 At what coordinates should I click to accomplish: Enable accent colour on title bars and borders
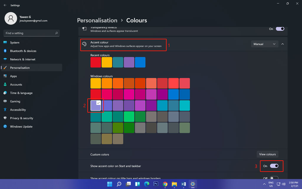coord(274,177)
